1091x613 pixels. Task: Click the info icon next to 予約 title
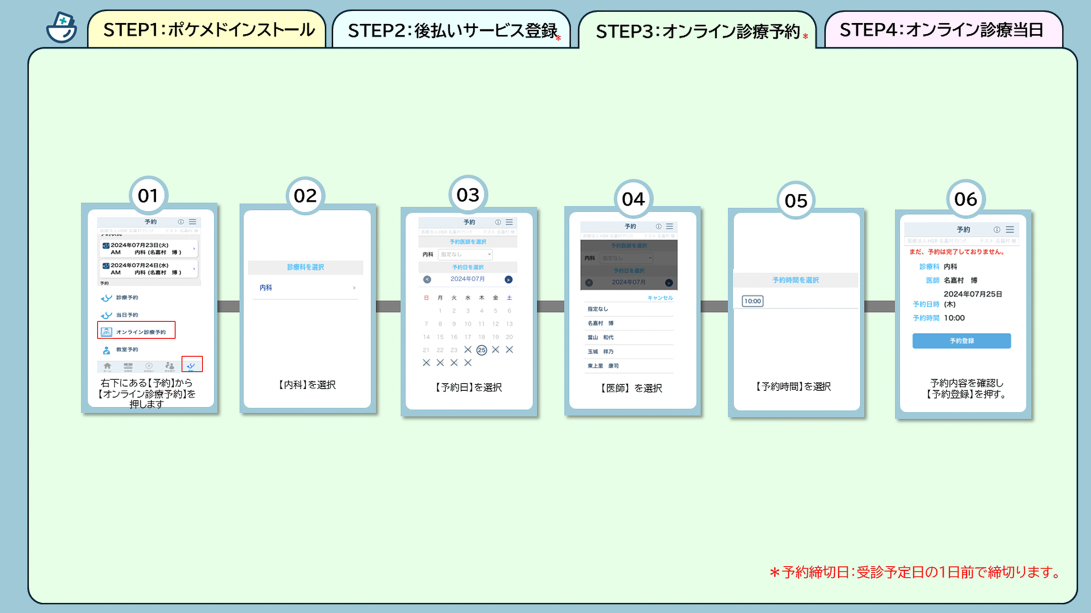(180, 221)
